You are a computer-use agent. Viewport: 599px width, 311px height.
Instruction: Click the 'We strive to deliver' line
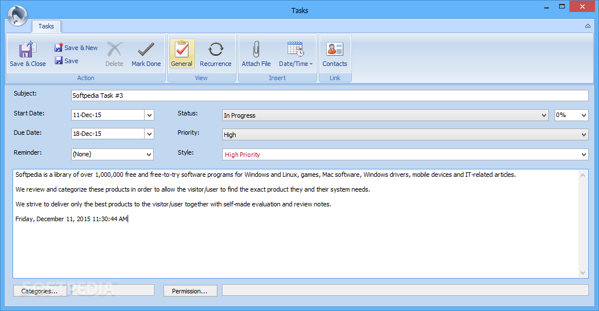[173, 204]
